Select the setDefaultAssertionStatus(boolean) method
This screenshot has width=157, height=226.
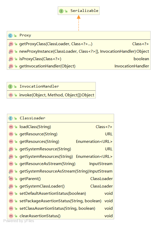(x=53, y=193)
